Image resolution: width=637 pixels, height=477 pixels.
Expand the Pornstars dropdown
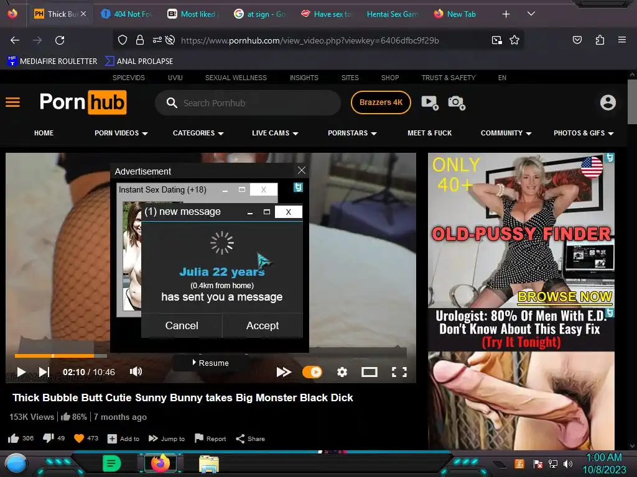(352, 133)
